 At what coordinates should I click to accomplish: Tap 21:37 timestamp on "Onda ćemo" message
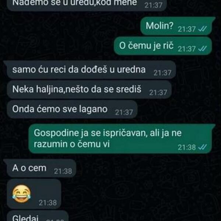[124, 112]
